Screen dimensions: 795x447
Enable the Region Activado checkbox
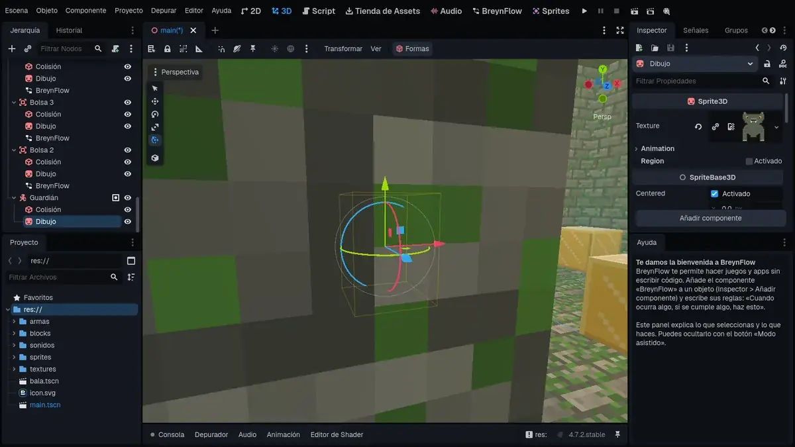click(x=749, y=161)
